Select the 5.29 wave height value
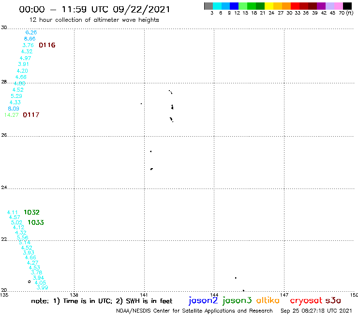This screenshot has width=358, height=315. pyautogui.click(x=16, y=96)
